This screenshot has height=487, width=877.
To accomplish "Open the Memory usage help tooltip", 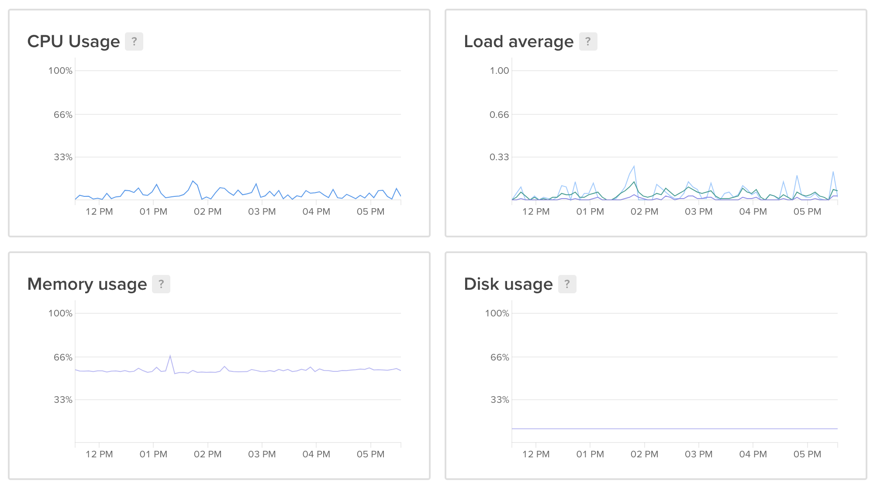I will (161, 284).
